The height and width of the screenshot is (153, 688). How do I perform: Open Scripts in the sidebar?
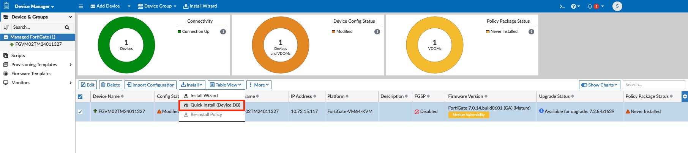pyautogui.click(x=18, y=56)
